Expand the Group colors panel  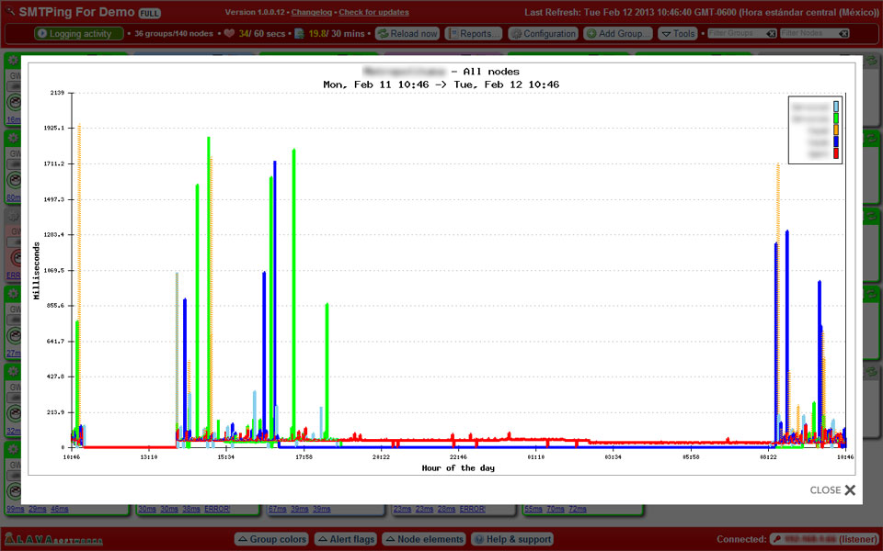pos(271,540)
